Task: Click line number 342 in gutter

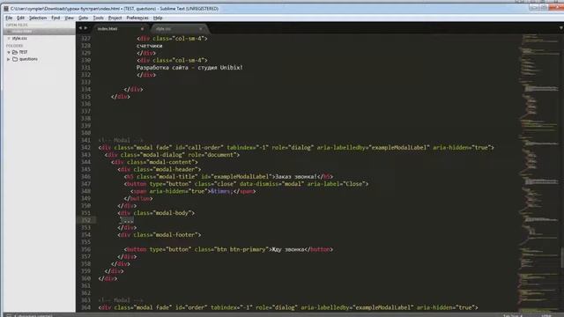Action: point(85,147)
